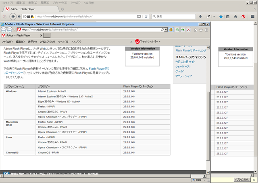Open Firefox 履歴(S) menu

45,3
